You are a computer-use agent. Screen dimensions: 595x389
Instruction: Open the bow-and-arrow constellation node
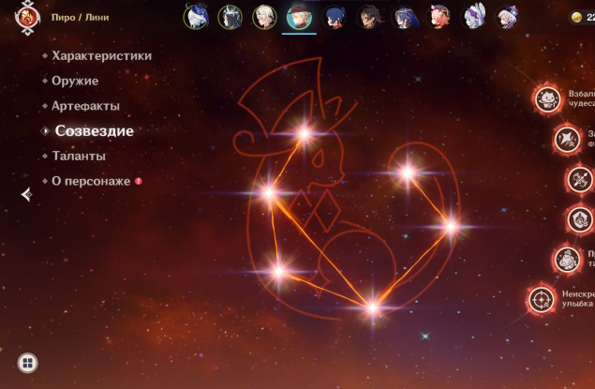[x=580, y=180]
